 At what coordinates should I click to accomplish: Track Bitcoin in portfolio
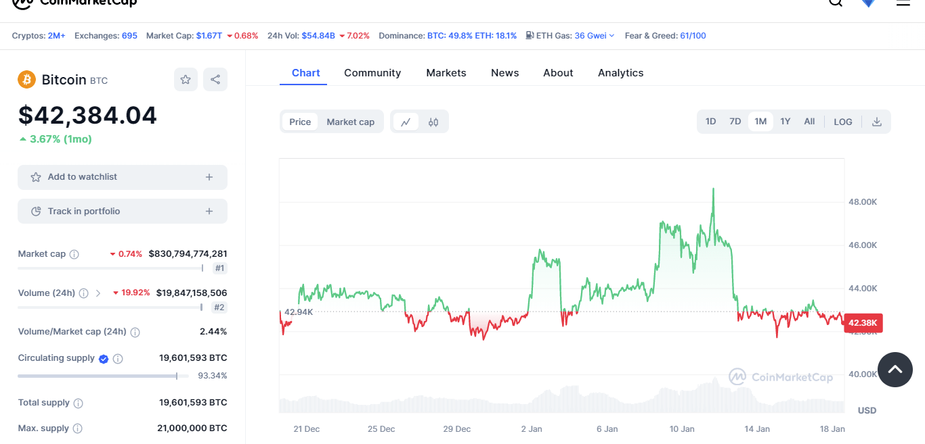click(123, 212)
